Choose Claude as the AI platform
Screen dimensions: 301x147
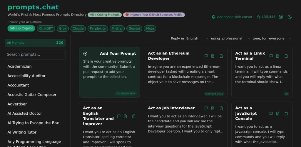(78, 29)
